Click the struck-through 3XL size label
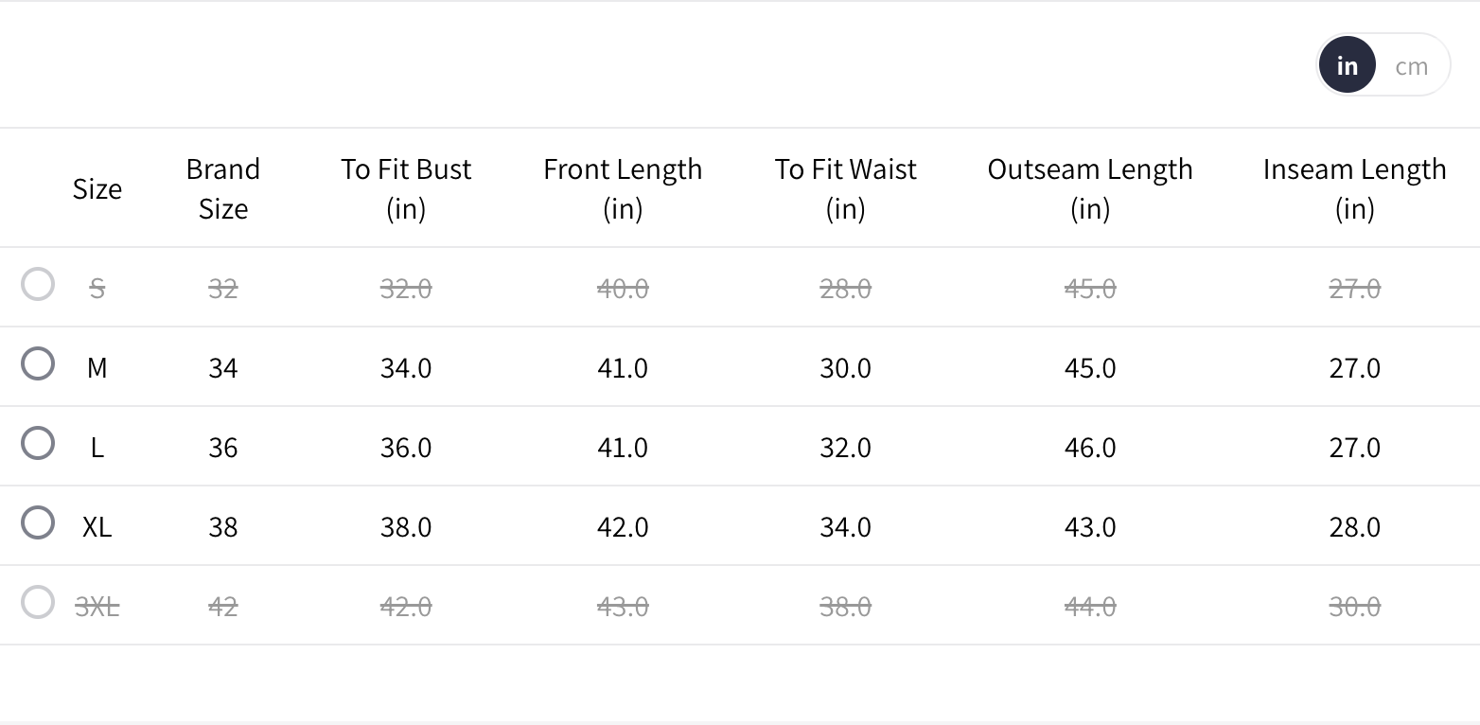The image size is (1480, 725). click(x=97, y=606)
